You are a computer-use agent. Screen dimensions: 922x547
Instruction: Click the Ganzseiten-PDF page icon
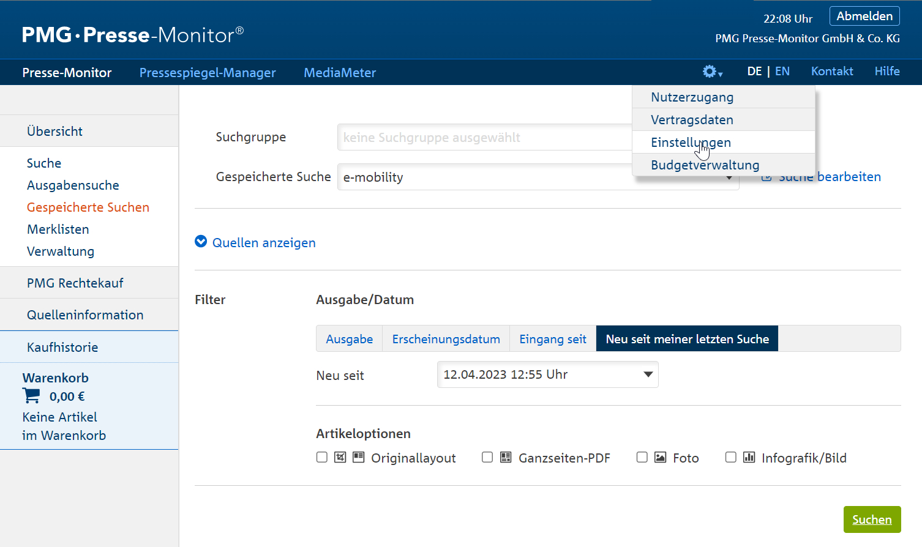coord(506,457)
